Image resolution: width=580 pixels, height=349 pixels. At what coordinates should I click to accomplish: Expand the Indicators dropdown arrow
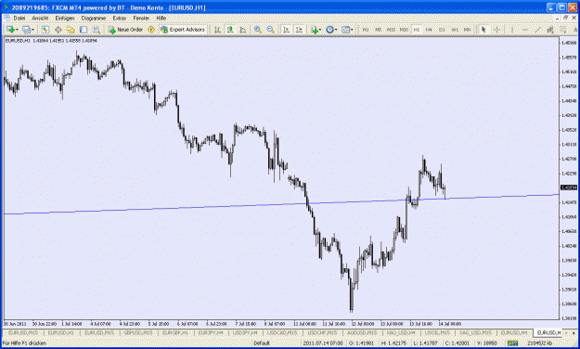(320, 30)
